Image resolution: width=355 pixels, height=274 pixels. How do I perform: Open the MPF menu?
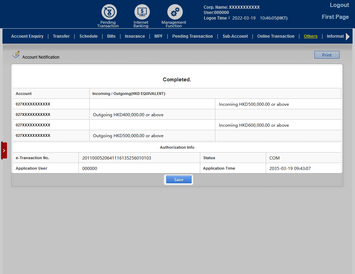[x=159, y=36]
